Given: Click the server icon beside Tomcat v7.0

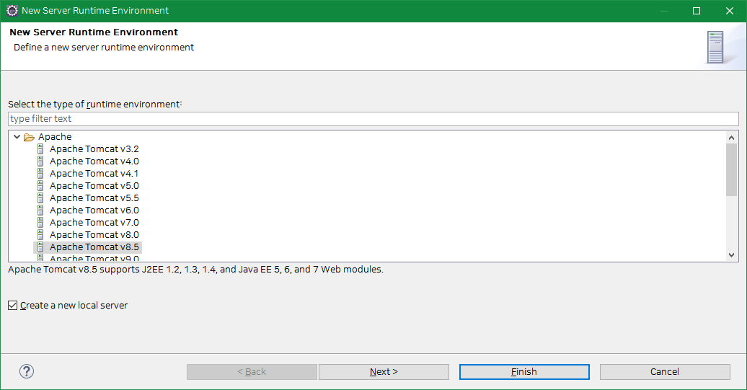Looking at the screenshot, I should (40, 223).
